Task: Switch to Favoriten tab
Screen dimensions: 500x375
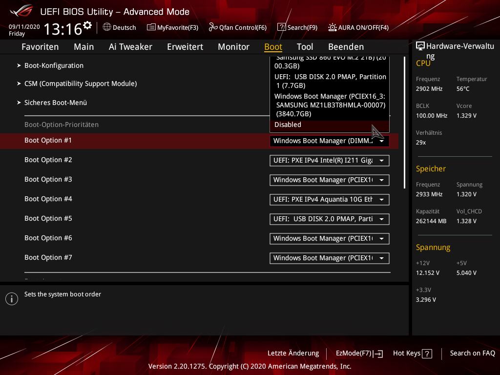Action: pos(40,47)
